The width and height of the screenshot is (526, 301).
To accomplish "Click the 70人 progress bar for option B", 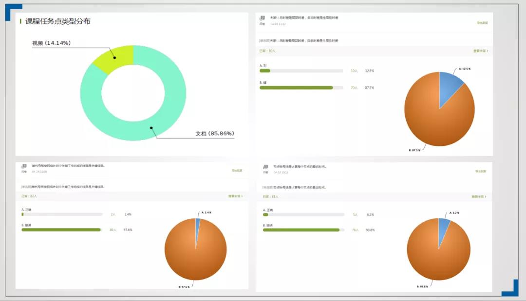I will coord(297,88).
